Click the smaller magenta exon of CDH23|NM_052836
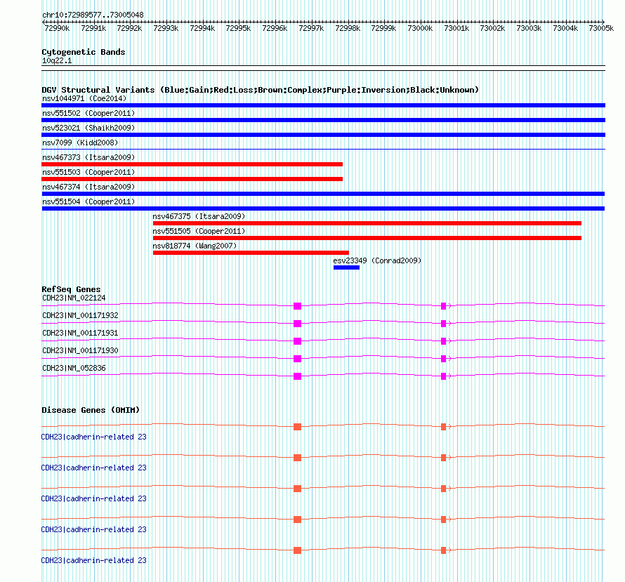The image size is (625, 582). 443,376
